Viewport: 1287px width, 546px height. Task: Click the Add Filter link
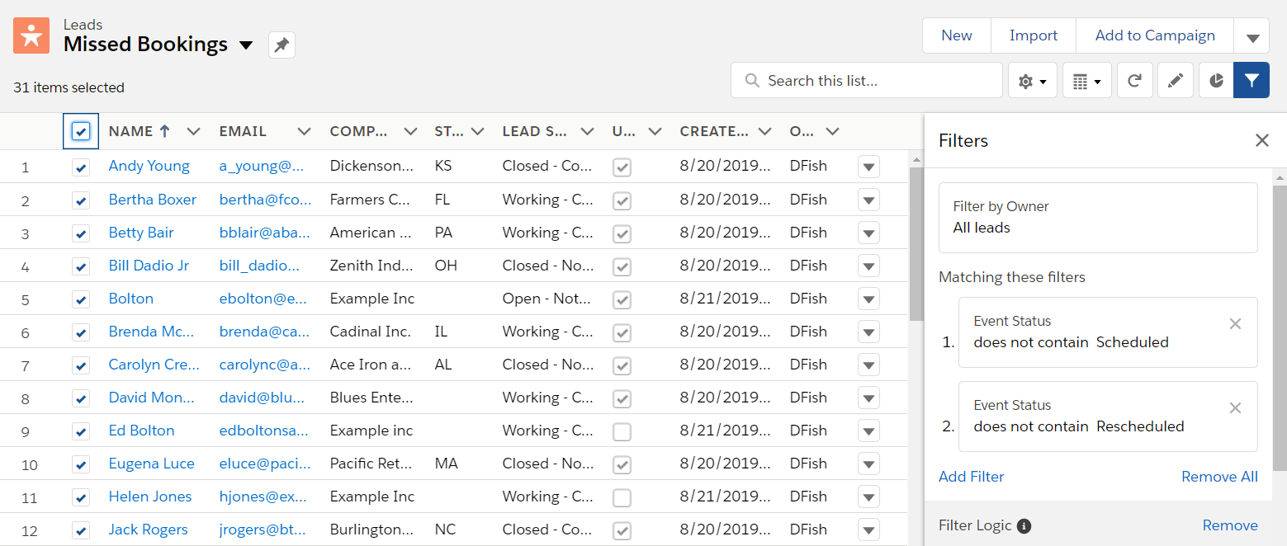tap(971, 477)
